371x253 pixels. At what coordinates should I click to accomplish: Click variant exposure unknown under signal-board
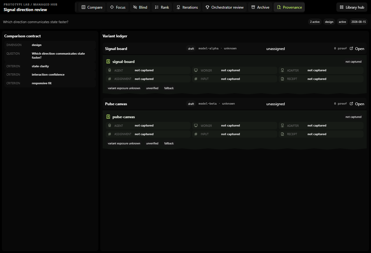click(124, 88)
